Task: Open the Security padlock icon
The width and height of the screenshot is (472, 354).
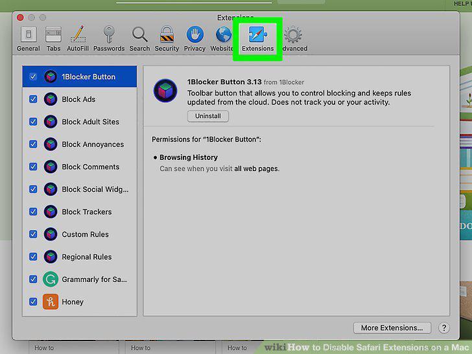Action: (x=167, y=34)
